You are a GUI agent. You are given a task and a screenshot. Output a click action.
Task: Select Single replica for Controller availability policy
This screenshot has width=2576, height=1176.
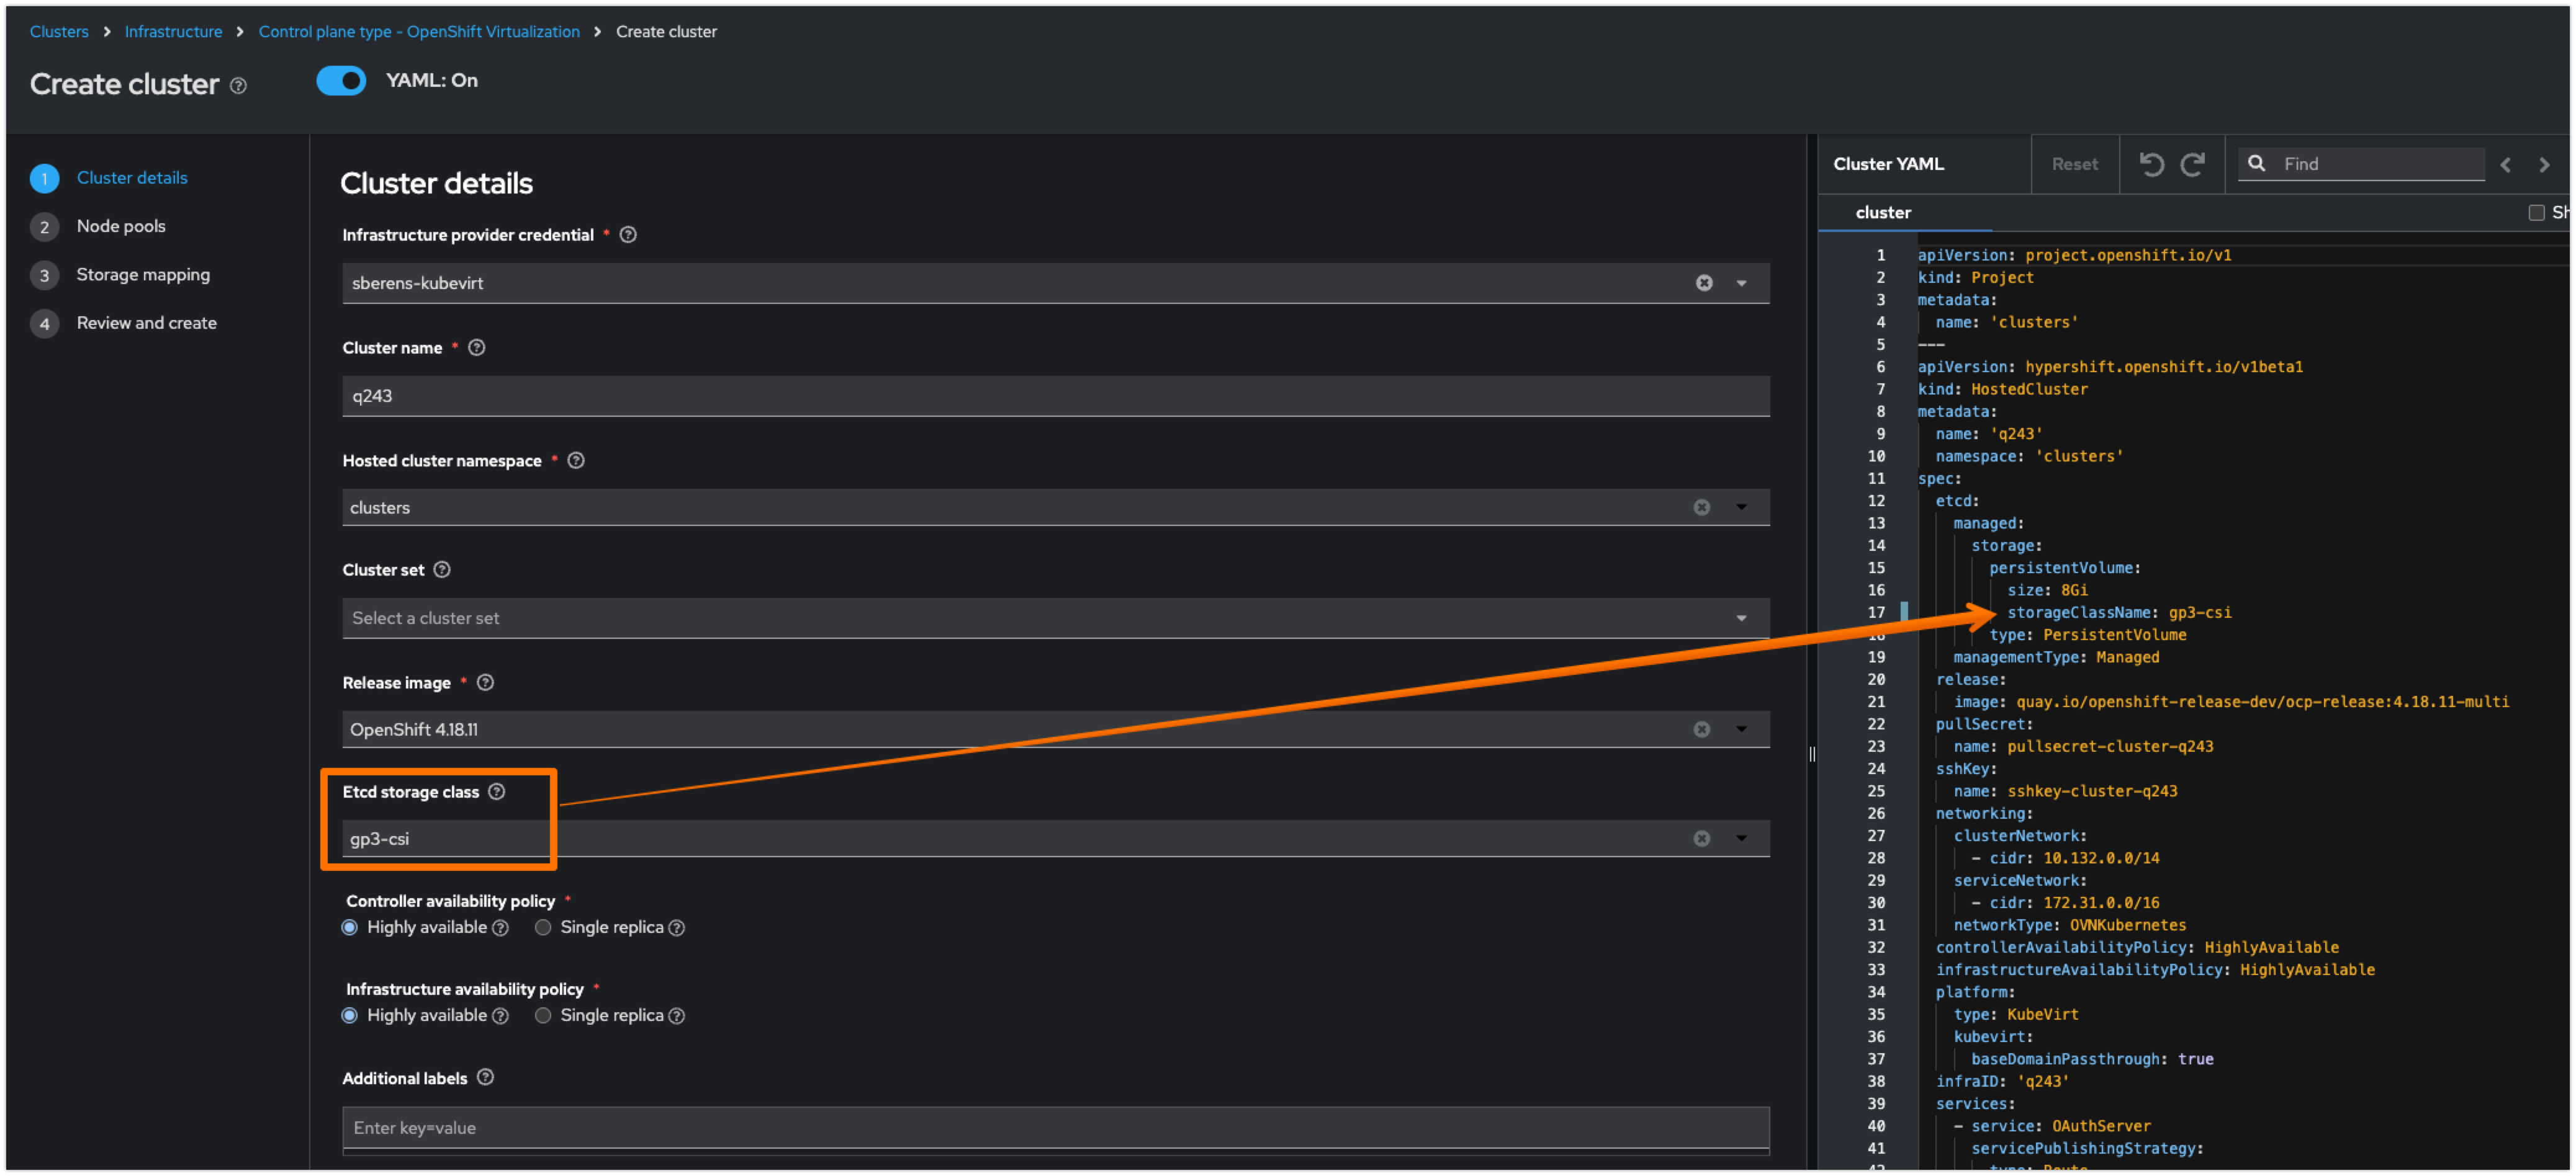(543, 927)
